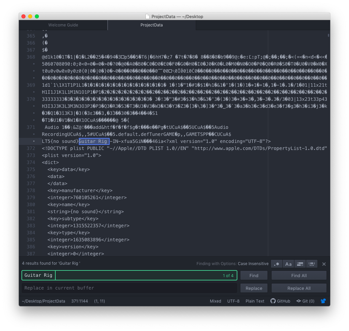Screen dimensions: 349x331
Task: Click the '<key>manufacturer</key>' line
Action: [80, 191]
